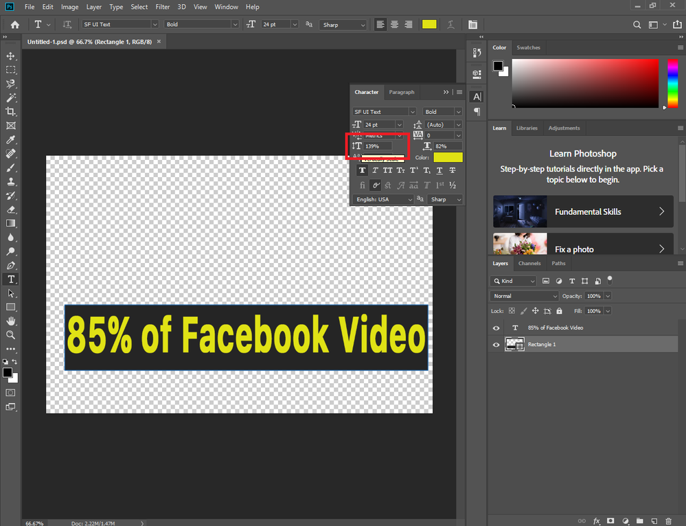The width and height of the screenshot is (686, 526).
Task: Open leading (Auto) dropdown in Character panel
Action: click(x=458, y=125)
